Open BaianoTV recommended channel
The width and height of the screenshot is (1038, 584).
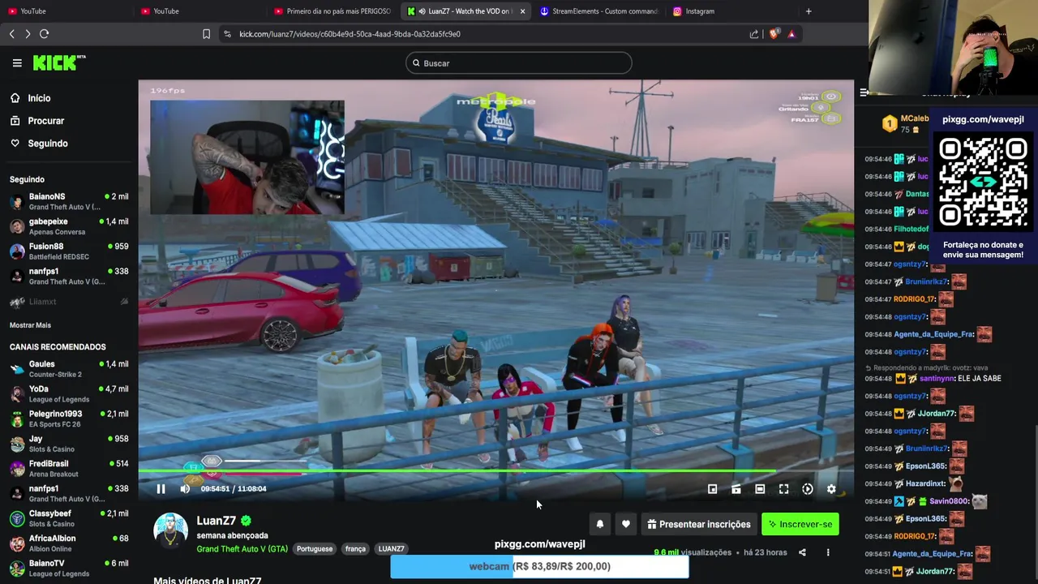pyautogui.click(x=68, y=568)
